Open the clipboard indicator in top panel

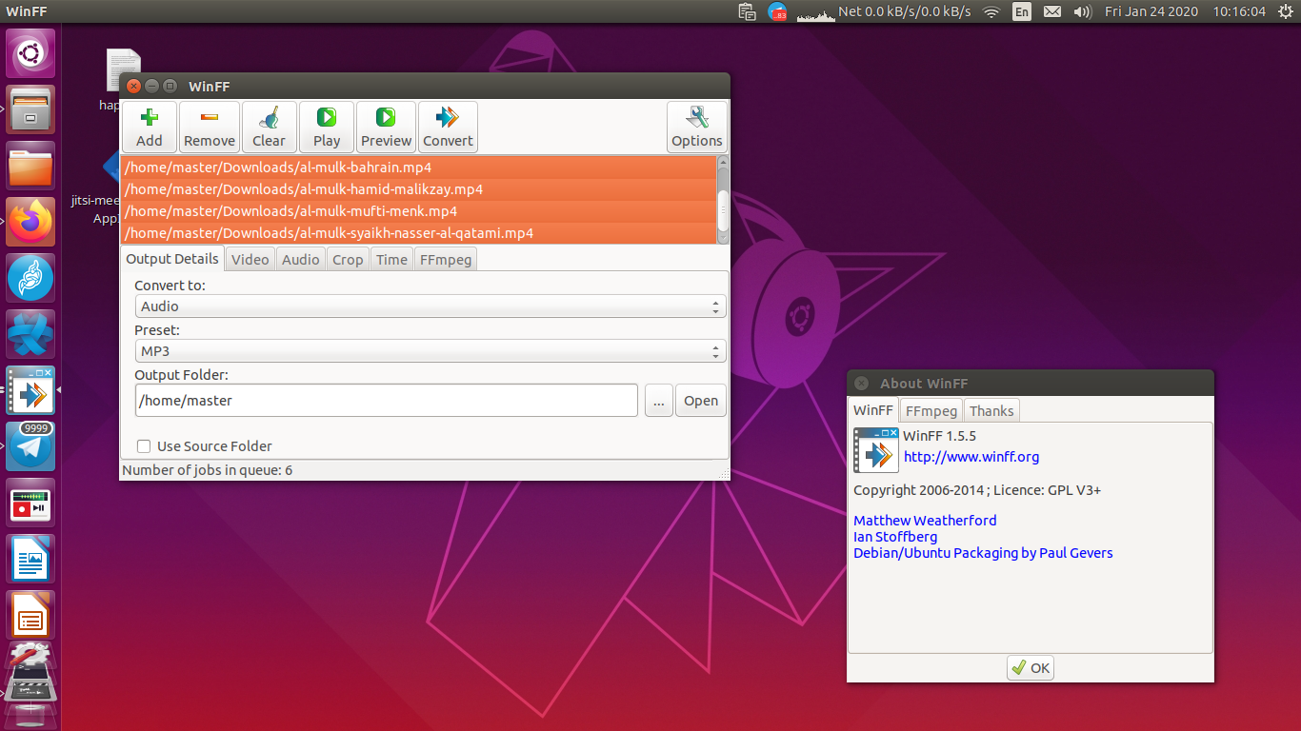coord(748,11)
